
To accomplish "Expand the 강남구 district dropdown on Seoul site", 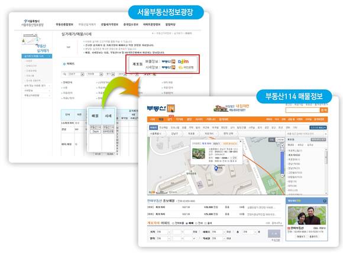I will click(76, 74).
